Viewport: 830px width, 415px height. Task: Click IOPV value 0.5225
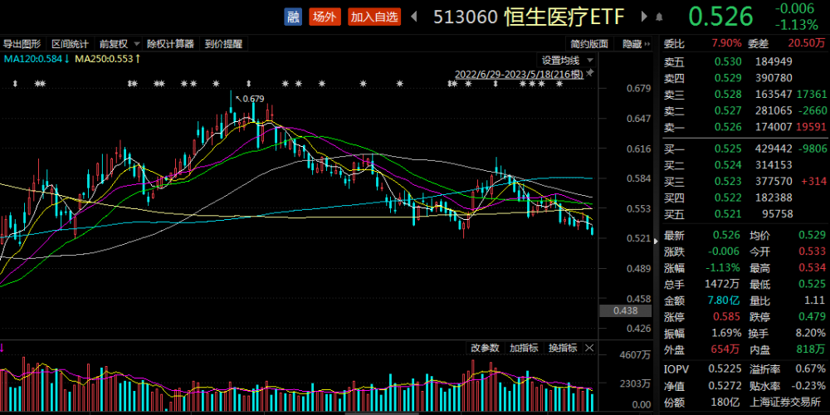pyautogui.click(x=725, y=369)
